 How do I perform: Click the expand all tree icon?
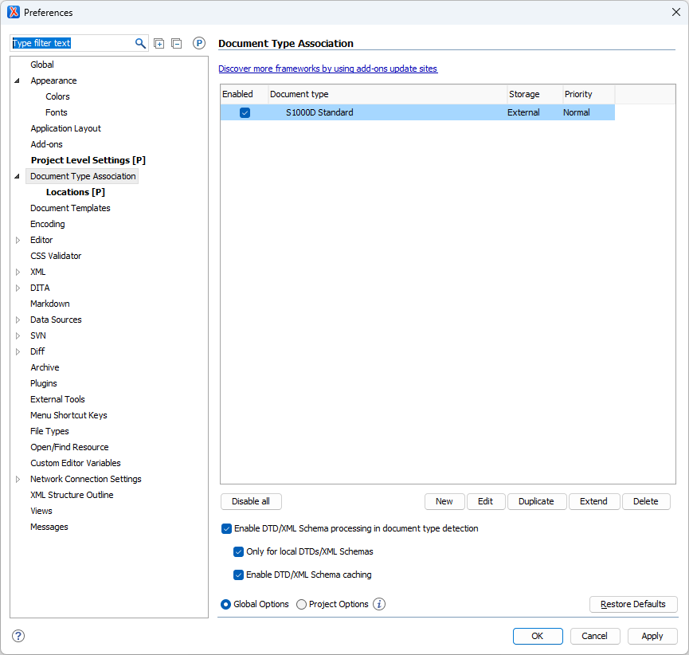159,43
